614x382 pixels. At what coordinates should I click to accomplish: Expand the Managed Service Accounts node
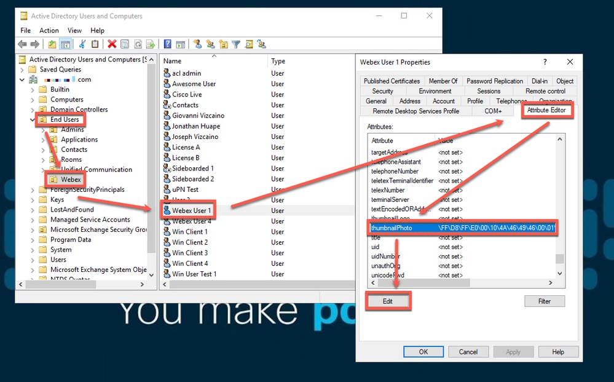point(33,220)
